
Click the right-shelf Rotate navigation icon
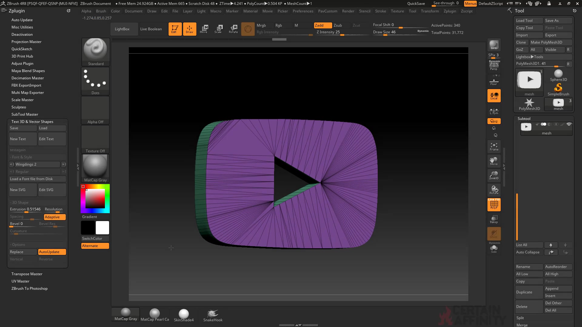pyautogui.click(x=494, y=190)
